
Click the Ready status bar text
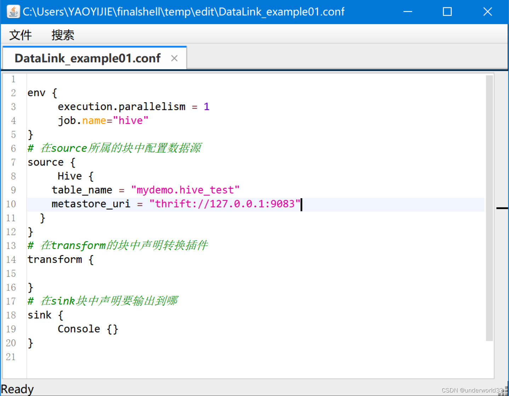click(x=17, y=388)
